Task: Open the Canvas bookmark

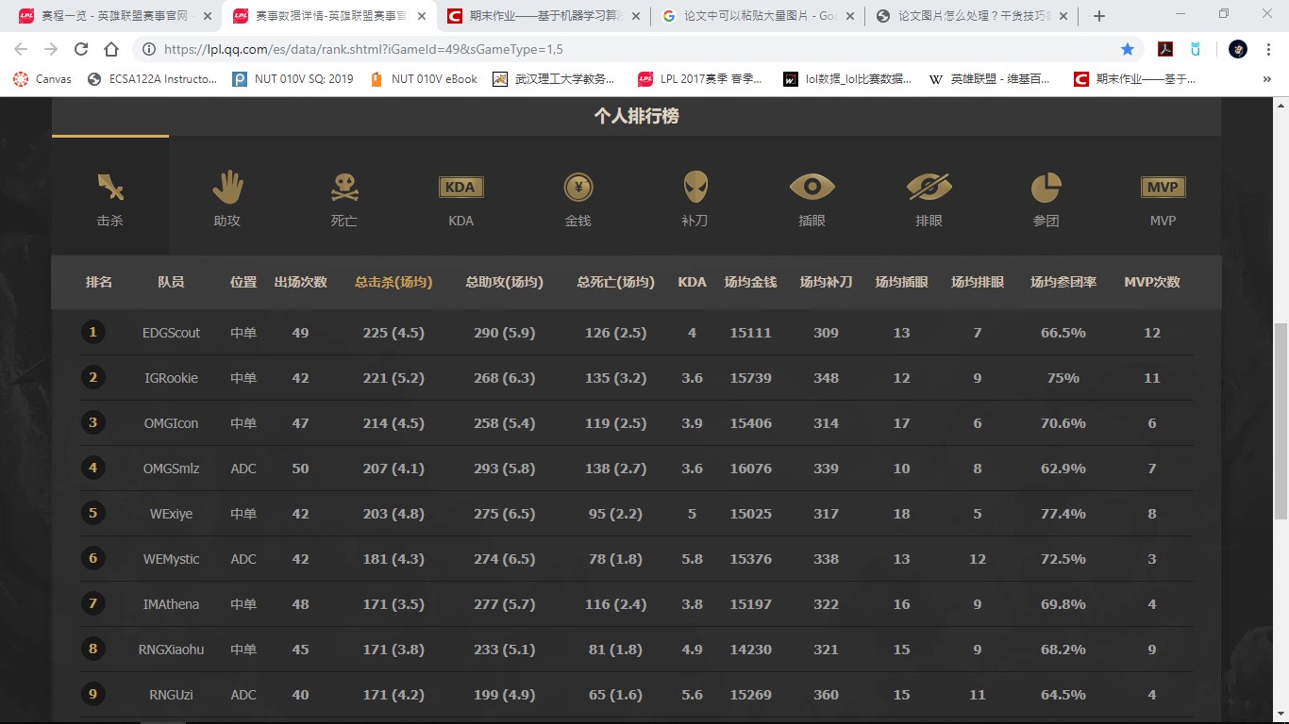Action: (42, 79)
